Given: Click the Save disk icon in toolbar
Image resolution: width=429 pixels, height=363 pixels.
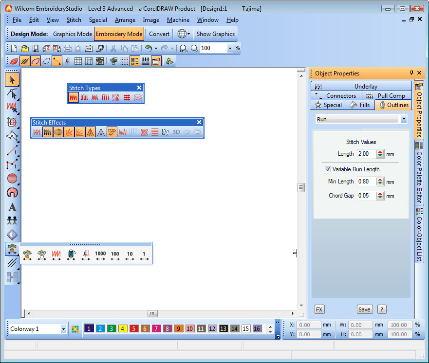Looking at the screenshot, I should [36, 48].
